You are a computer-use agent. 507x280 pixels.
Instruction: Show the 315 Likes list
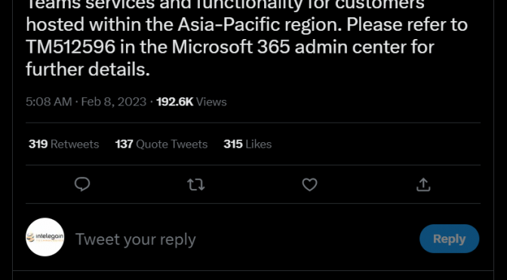(247, 144)
